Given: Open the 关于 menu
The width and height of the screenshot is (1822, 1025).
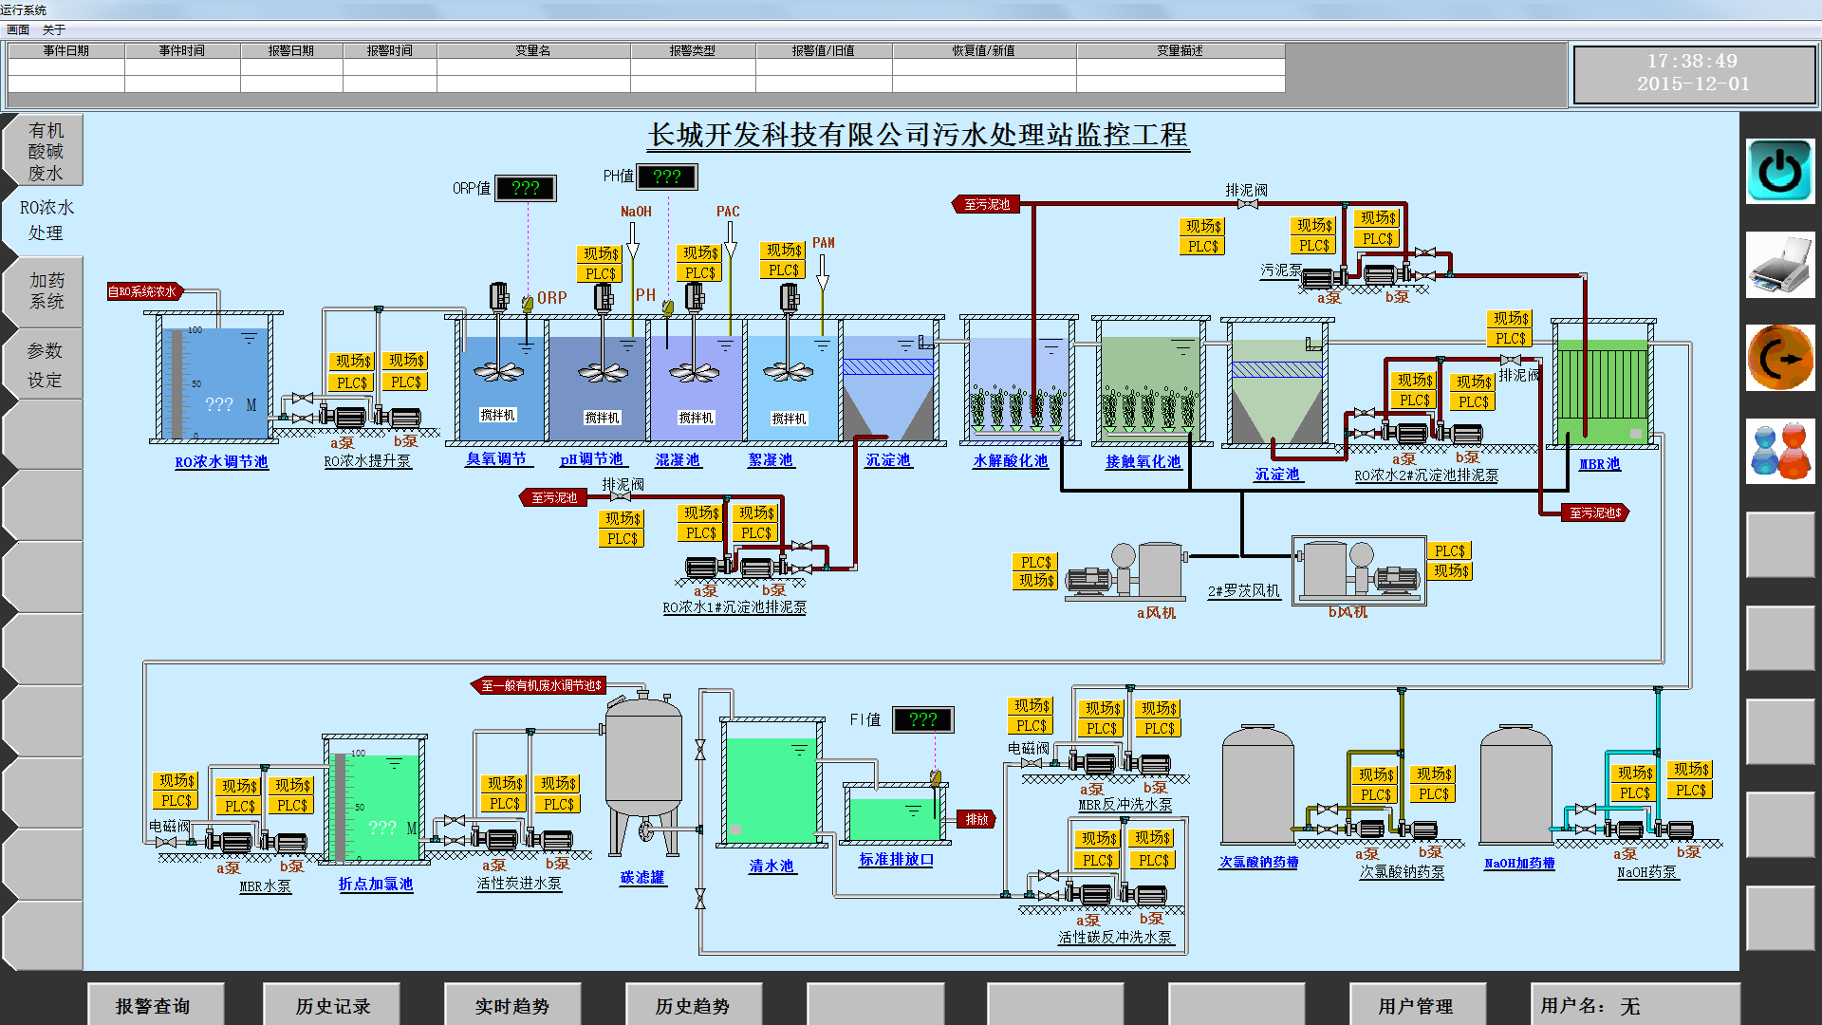Looking at the screenshot, I should (x=53, y=29).
